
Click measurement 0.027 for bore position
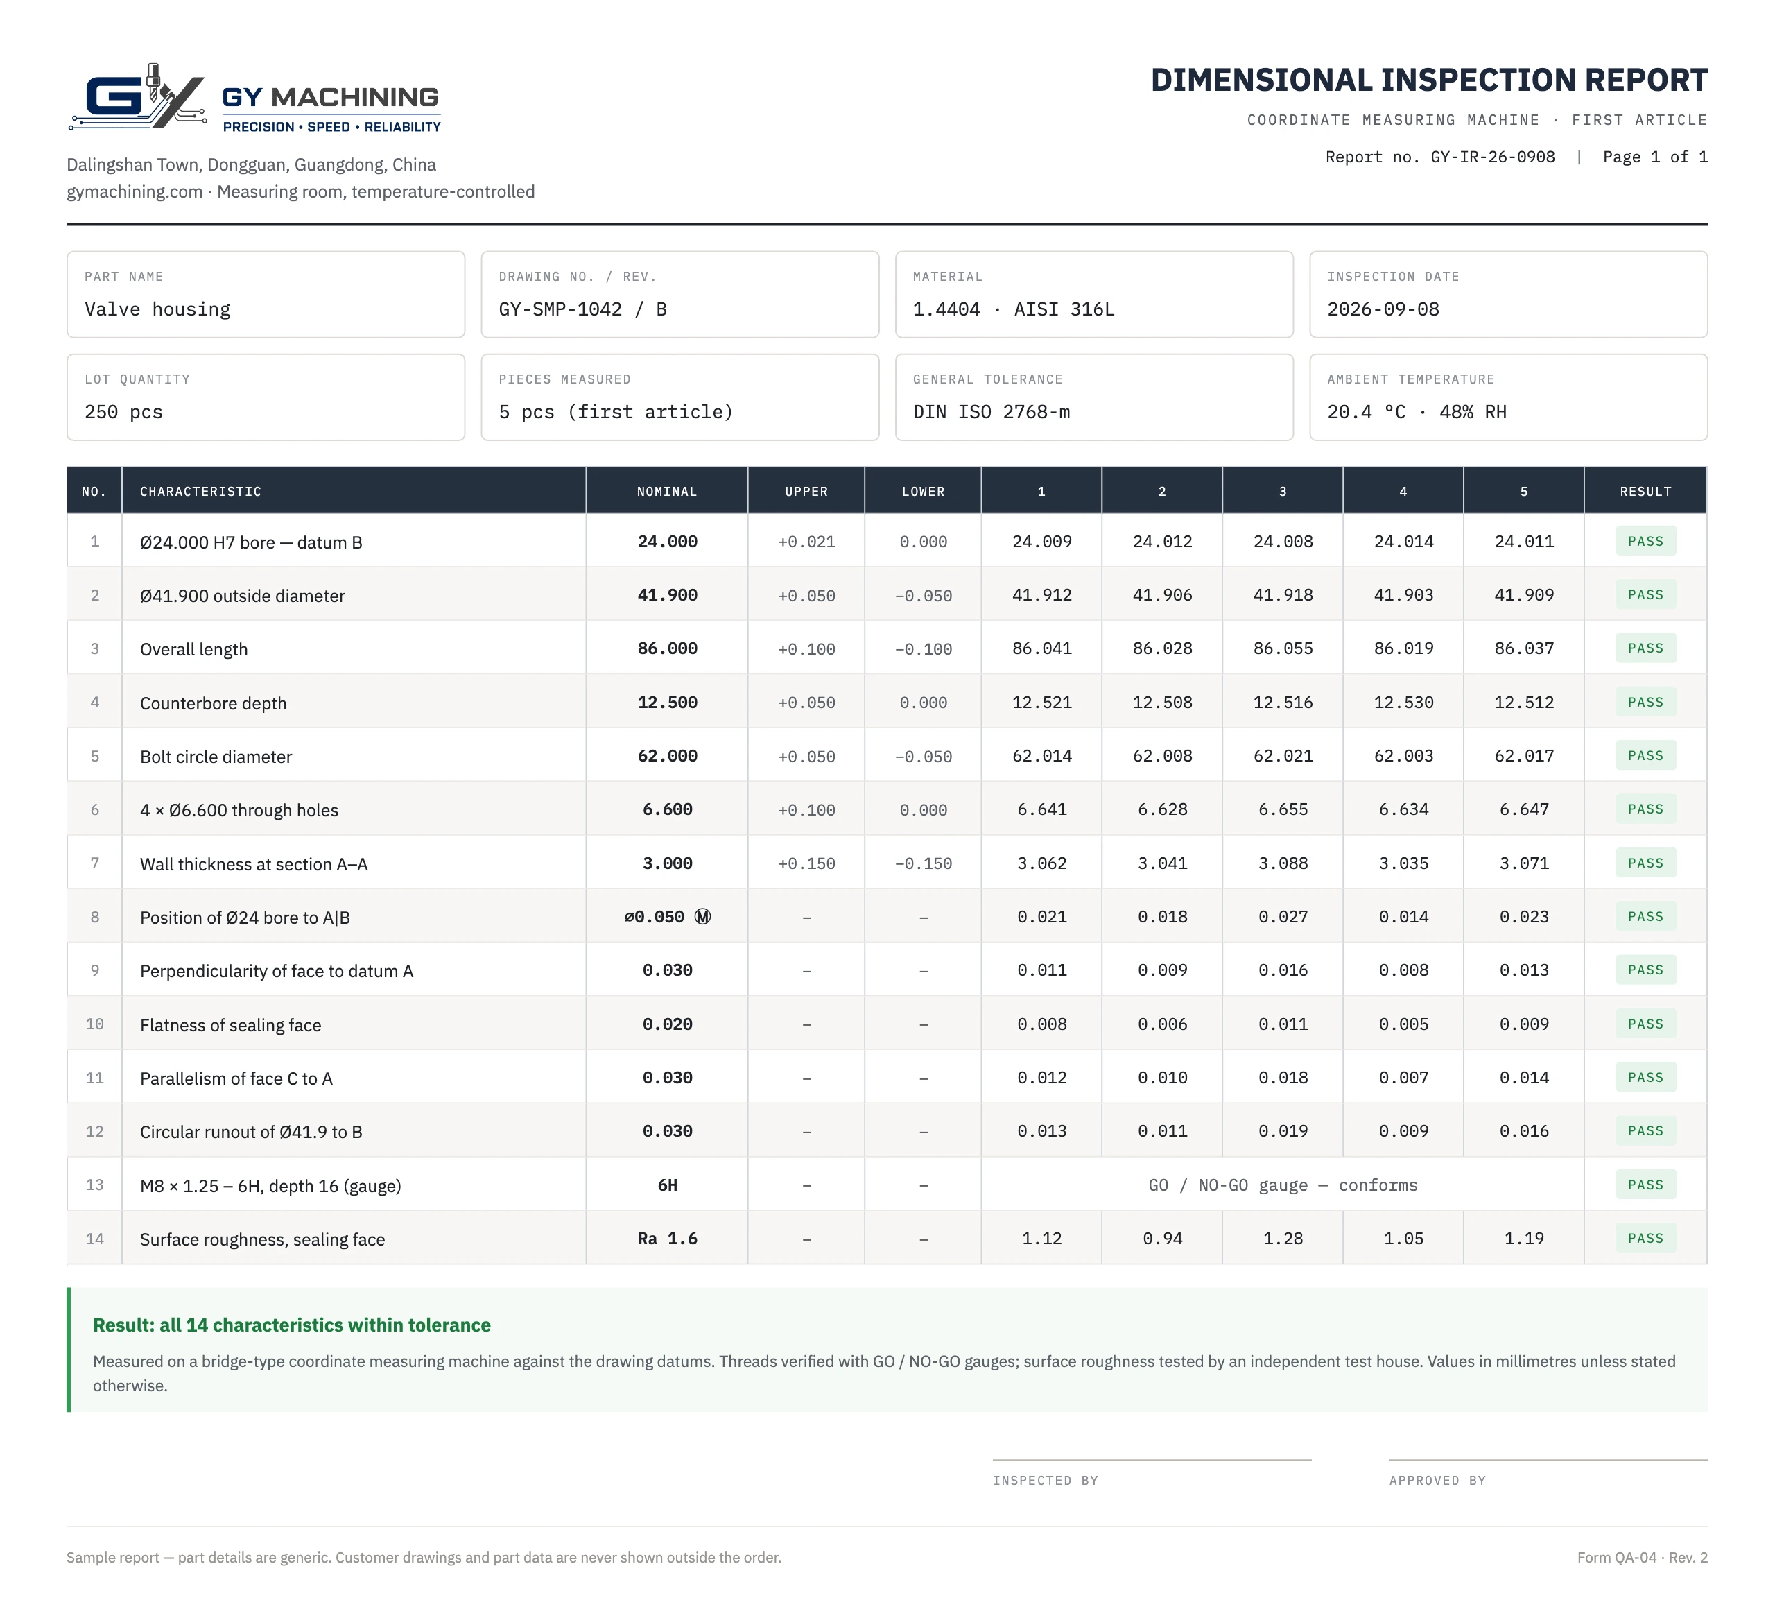[x=1282, y=917]
